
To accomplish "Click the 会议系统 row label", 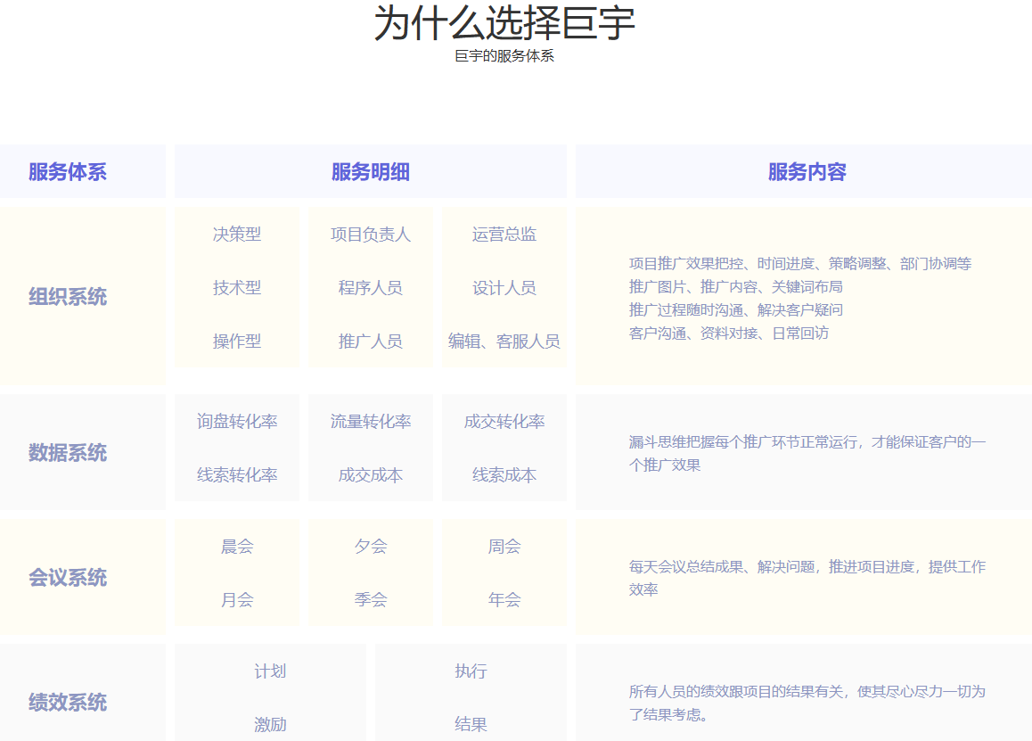I will pos(67,578).
